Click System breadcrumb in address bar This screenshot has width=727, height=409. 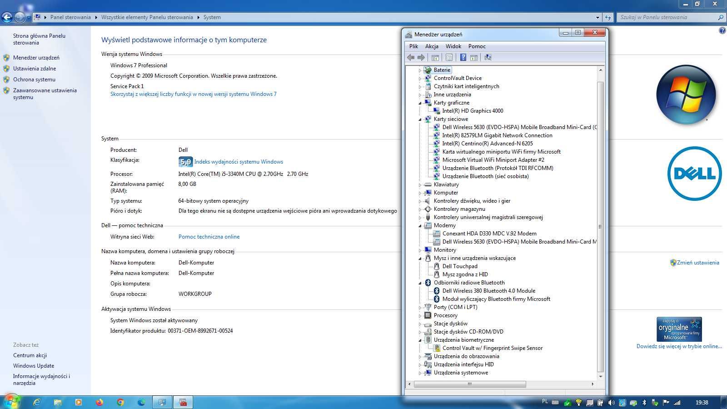point(212,17)
